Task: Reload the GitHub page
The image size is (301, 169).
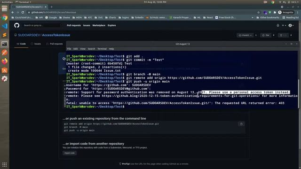Action: point(23,12)
